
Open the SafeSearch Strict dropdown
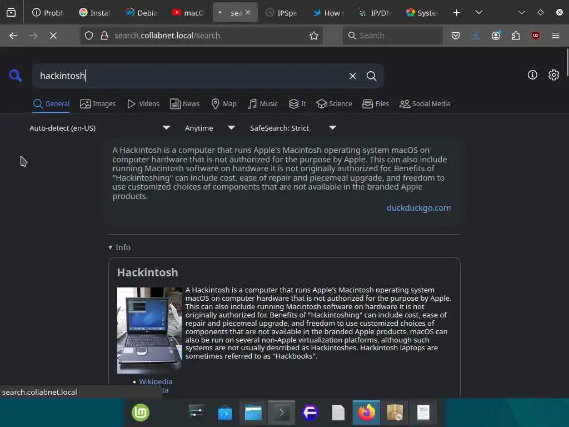(293, 128)
